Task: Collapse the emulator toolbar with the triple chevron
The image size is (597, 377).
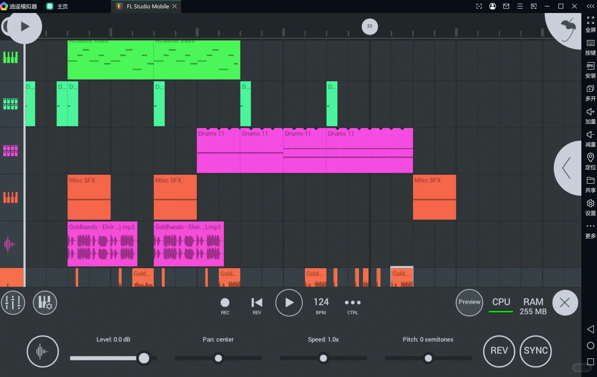Action: (590, 6)
